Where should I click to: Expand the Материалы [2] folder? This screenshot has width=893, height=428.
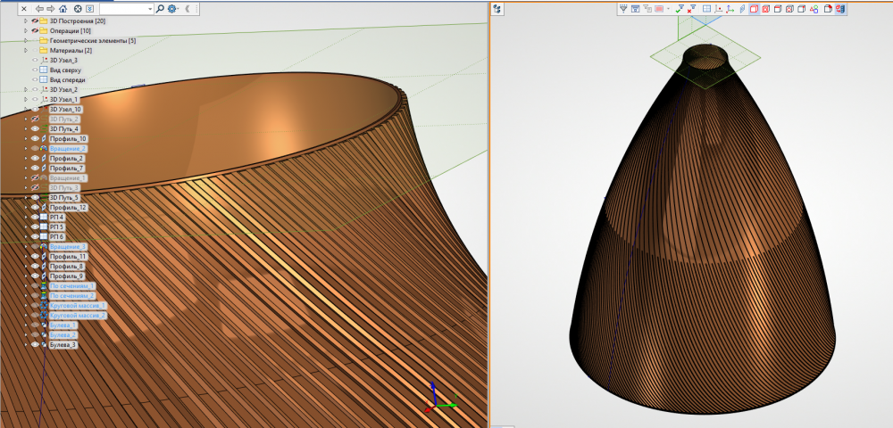(x=26, y=51)
